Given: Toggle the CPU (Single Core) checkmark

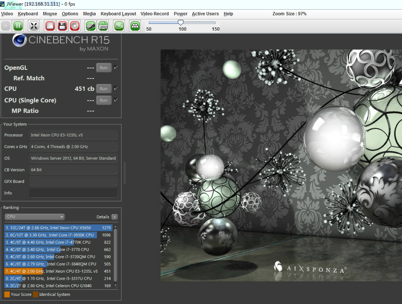Looking at the screenshot, I should click(x=116, y=100).
